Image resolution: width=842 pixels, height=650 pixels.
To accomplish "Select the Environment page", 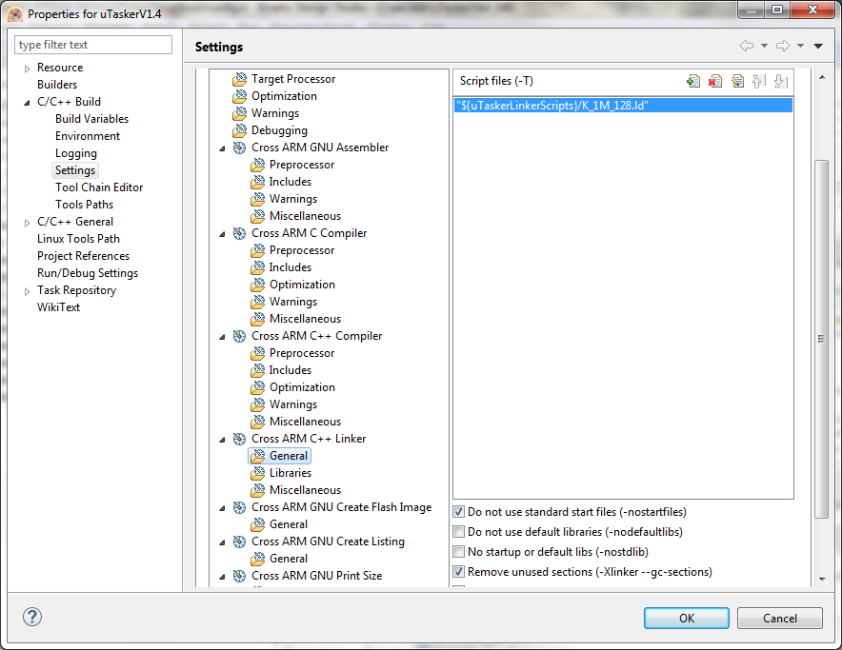I will 88,136.
